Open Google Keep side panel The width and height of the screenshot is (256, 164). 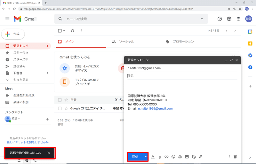click(x=250, y=43)
